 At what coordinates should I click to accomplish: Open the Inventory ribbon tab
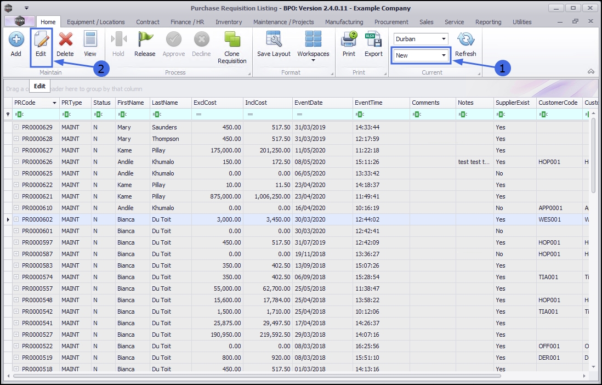[x=229, y=22]
